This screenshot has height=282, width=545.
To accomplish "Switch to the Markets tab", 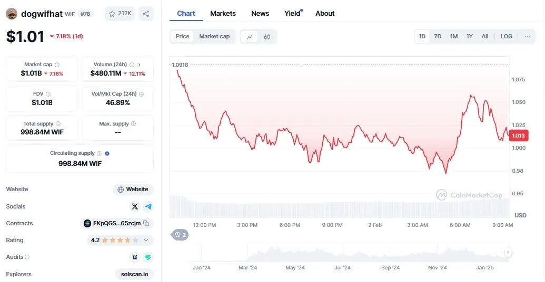I will pos(223,14).
